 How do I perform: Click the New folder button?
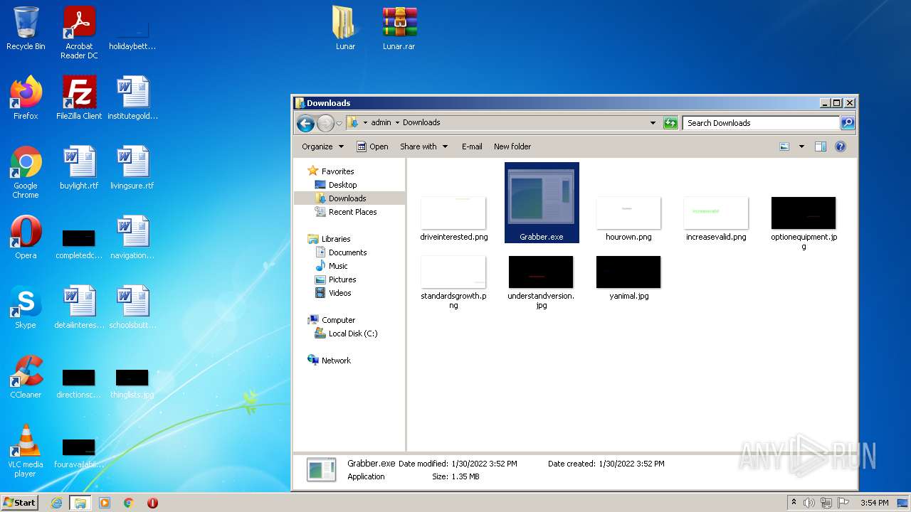(x=512, y=146)
